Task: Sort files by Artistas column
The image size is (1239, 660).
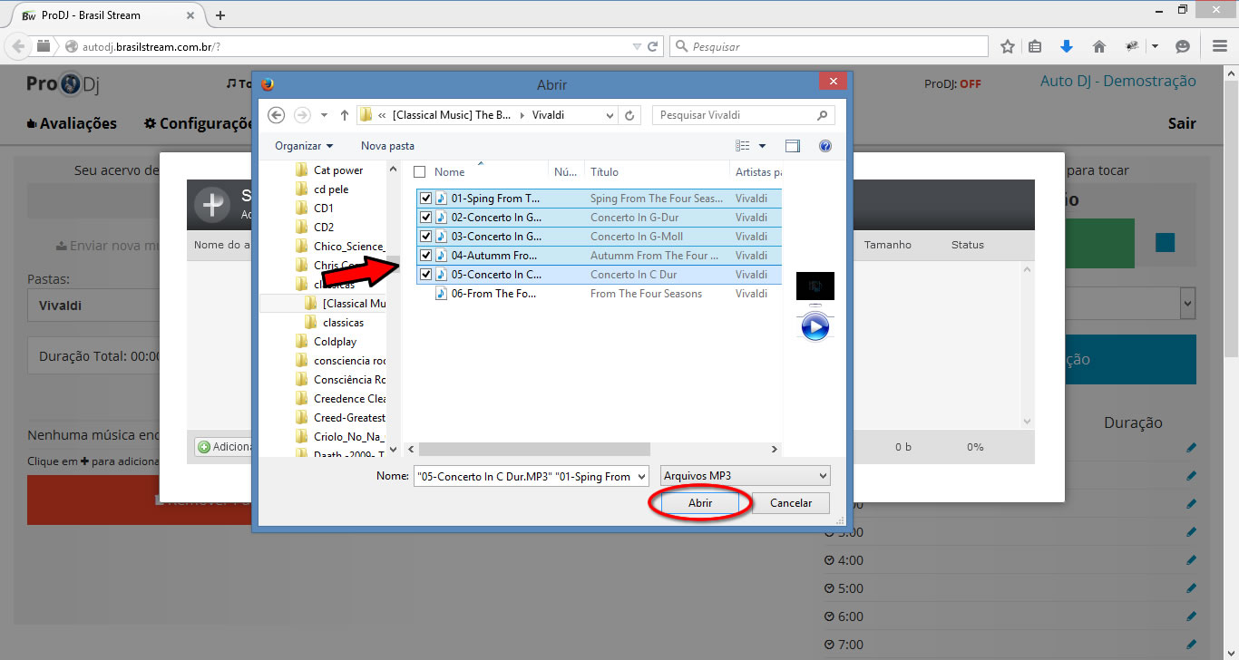Action: click(x=756, y=172)
